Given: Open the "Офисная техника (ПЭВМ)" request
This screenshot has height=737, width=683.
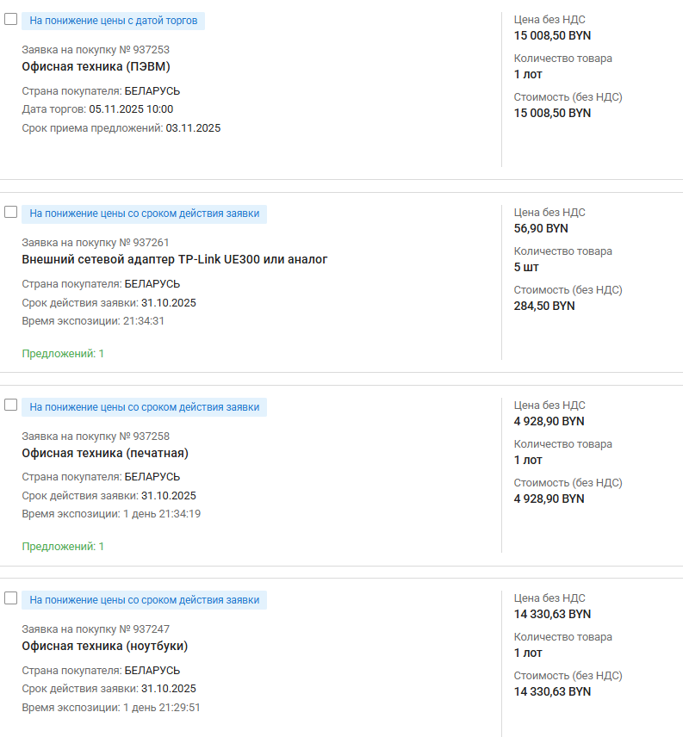Looking at the screenshot, I should [x=90, y=66].
